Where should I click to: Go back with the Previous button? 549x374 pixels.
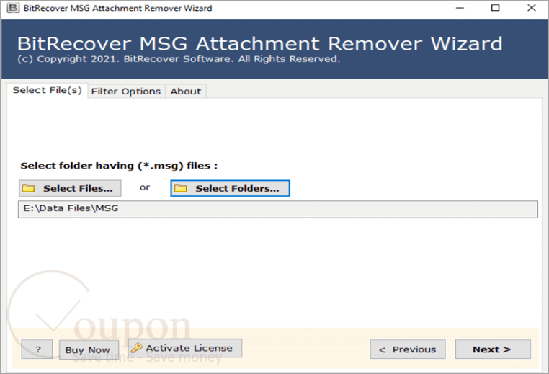[x=408, y=349]
